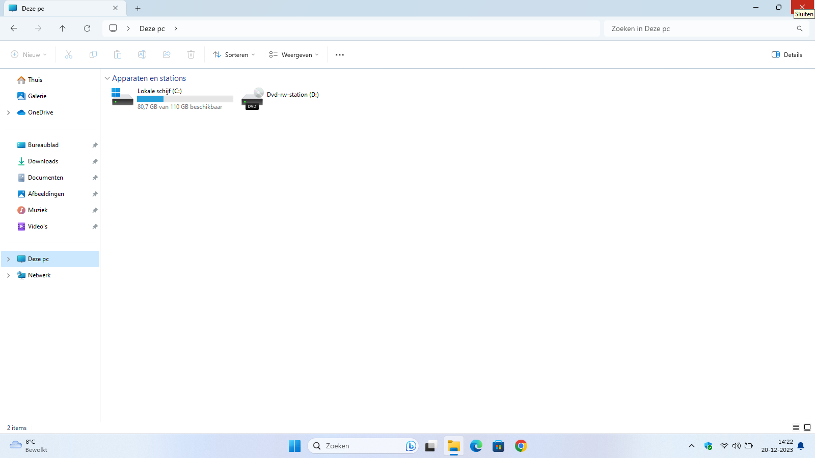Click the refresh icon in navigation bar

click(87, 28)
